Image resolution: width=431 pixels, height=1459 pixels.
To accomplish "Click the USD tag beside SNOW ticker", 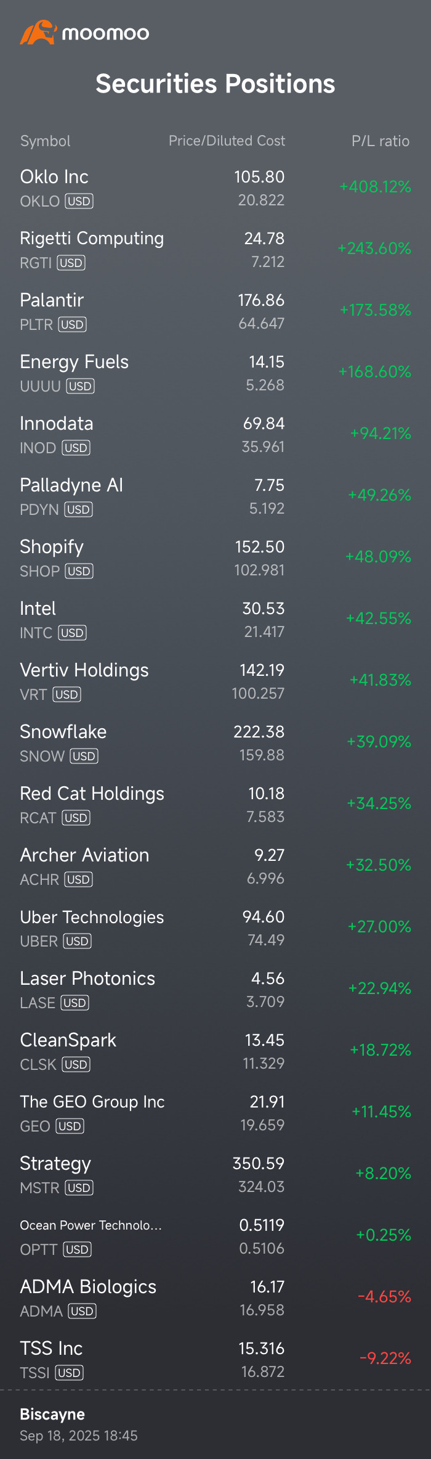I will click(x=84, y=756).
